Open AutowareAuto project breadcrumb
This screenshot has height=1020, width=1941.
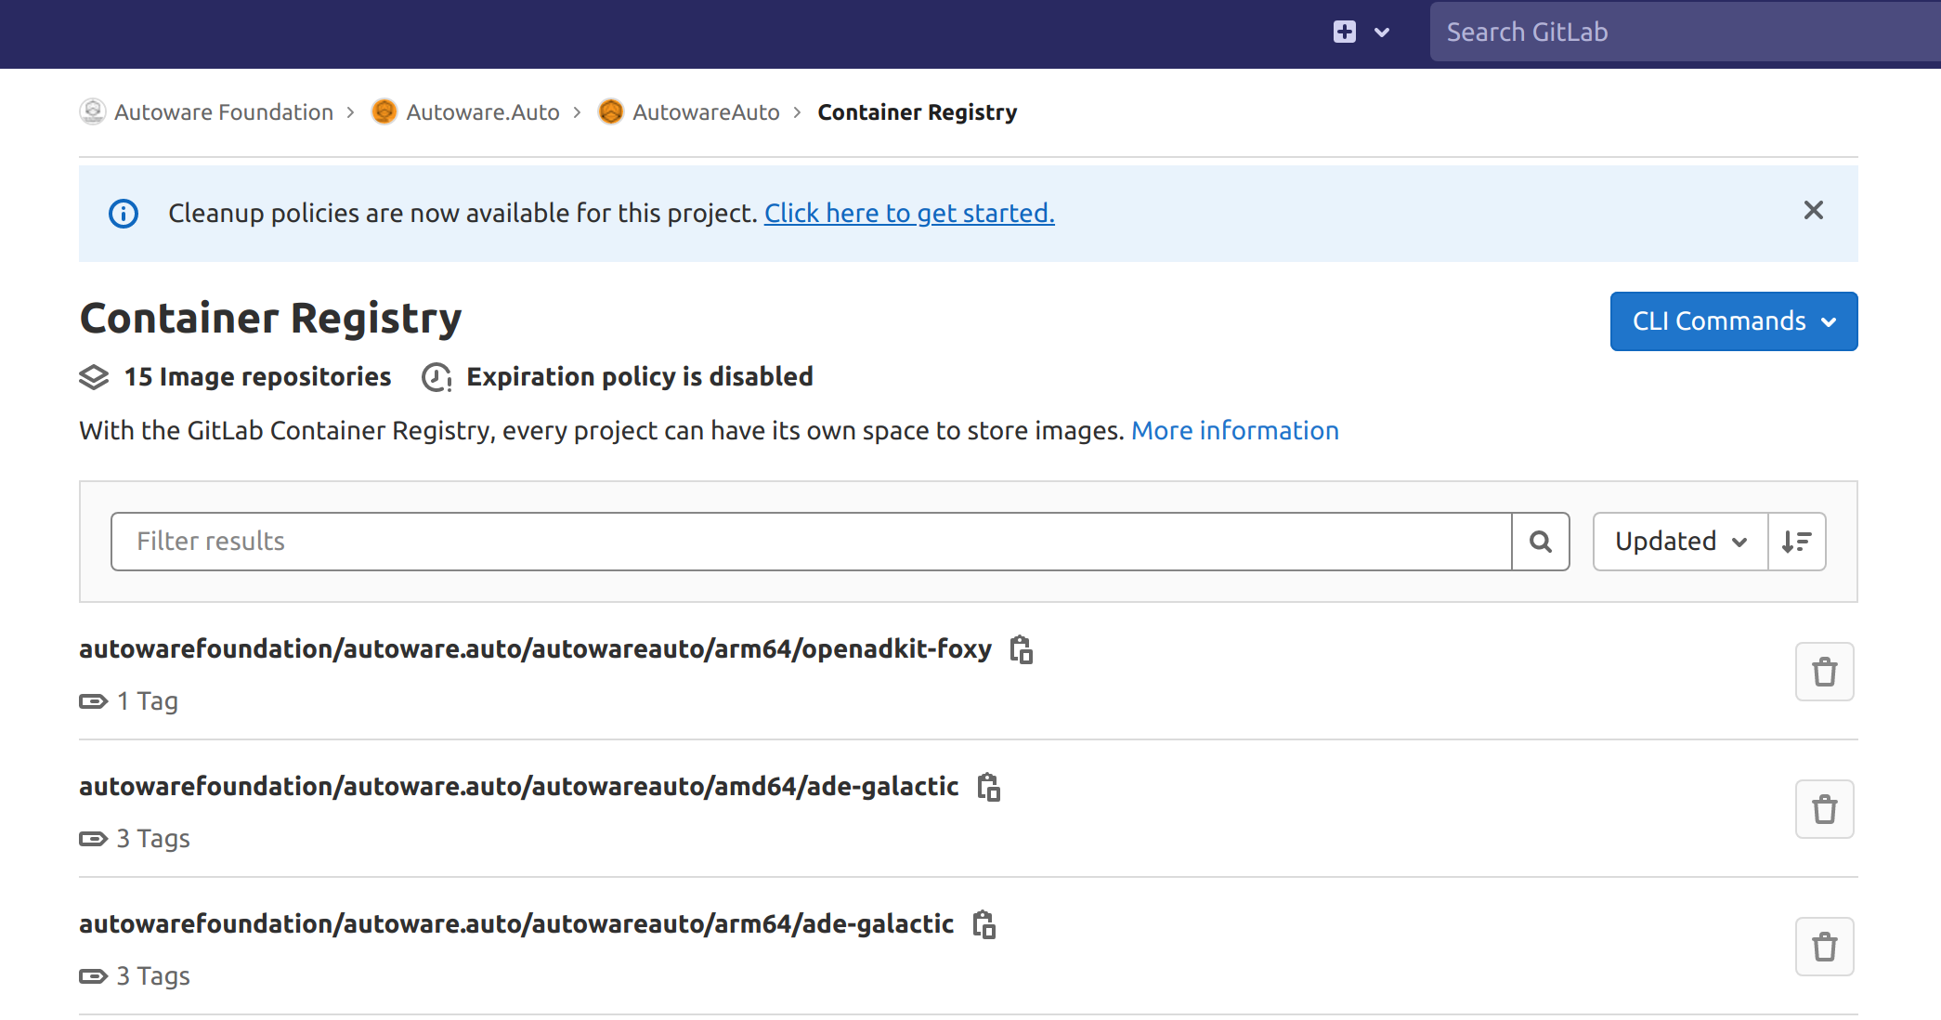(706, 112)
